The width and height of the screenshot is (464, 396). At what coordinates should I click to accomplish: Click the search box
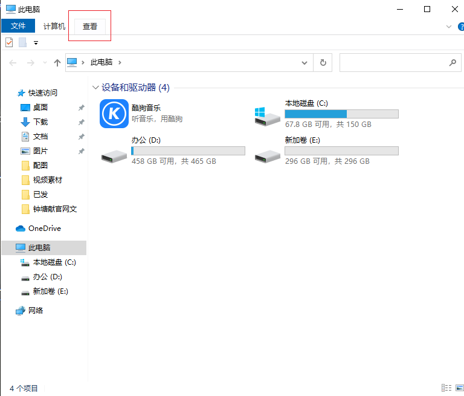tap(393, 62)
